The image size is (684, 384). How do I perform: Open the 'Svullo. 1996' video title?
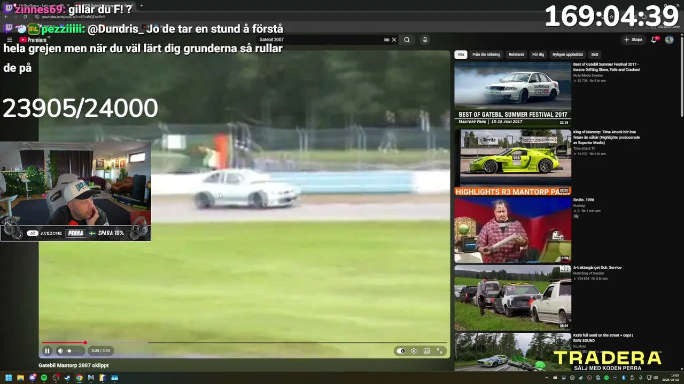point(584,200)
